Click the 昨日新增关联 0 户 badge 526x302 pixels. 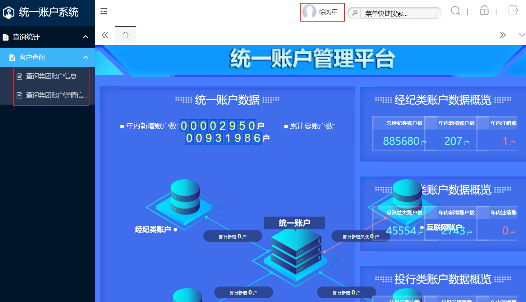(x=361, y=236)
